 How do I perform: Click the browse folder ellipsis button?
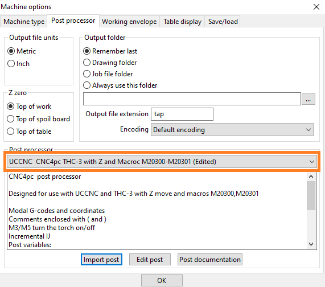tap(308, 99)
